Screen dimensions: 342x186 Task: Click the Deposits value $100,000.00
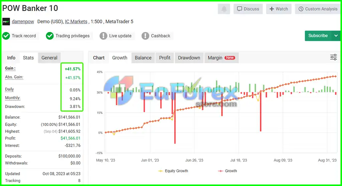(x=69, y=156)
